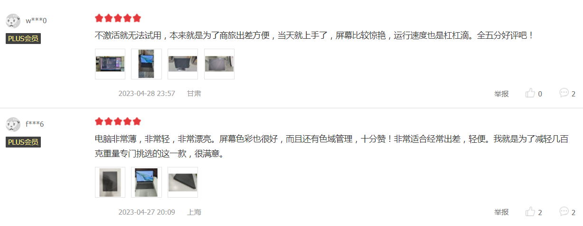Screen dimensions: 583x226
Task: Click 举报 on the 上海 review
Action: point(501,212)
